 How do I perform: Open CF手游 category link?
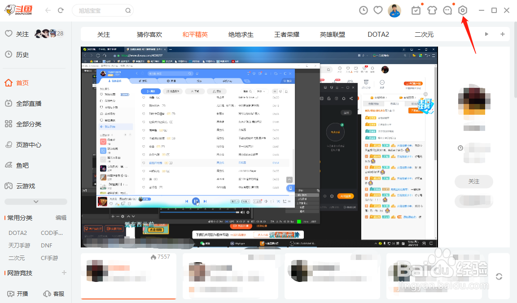click(49, 258)
